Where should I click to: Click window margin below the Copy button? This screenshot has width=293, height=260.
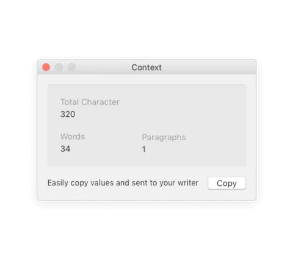[226, 195]
